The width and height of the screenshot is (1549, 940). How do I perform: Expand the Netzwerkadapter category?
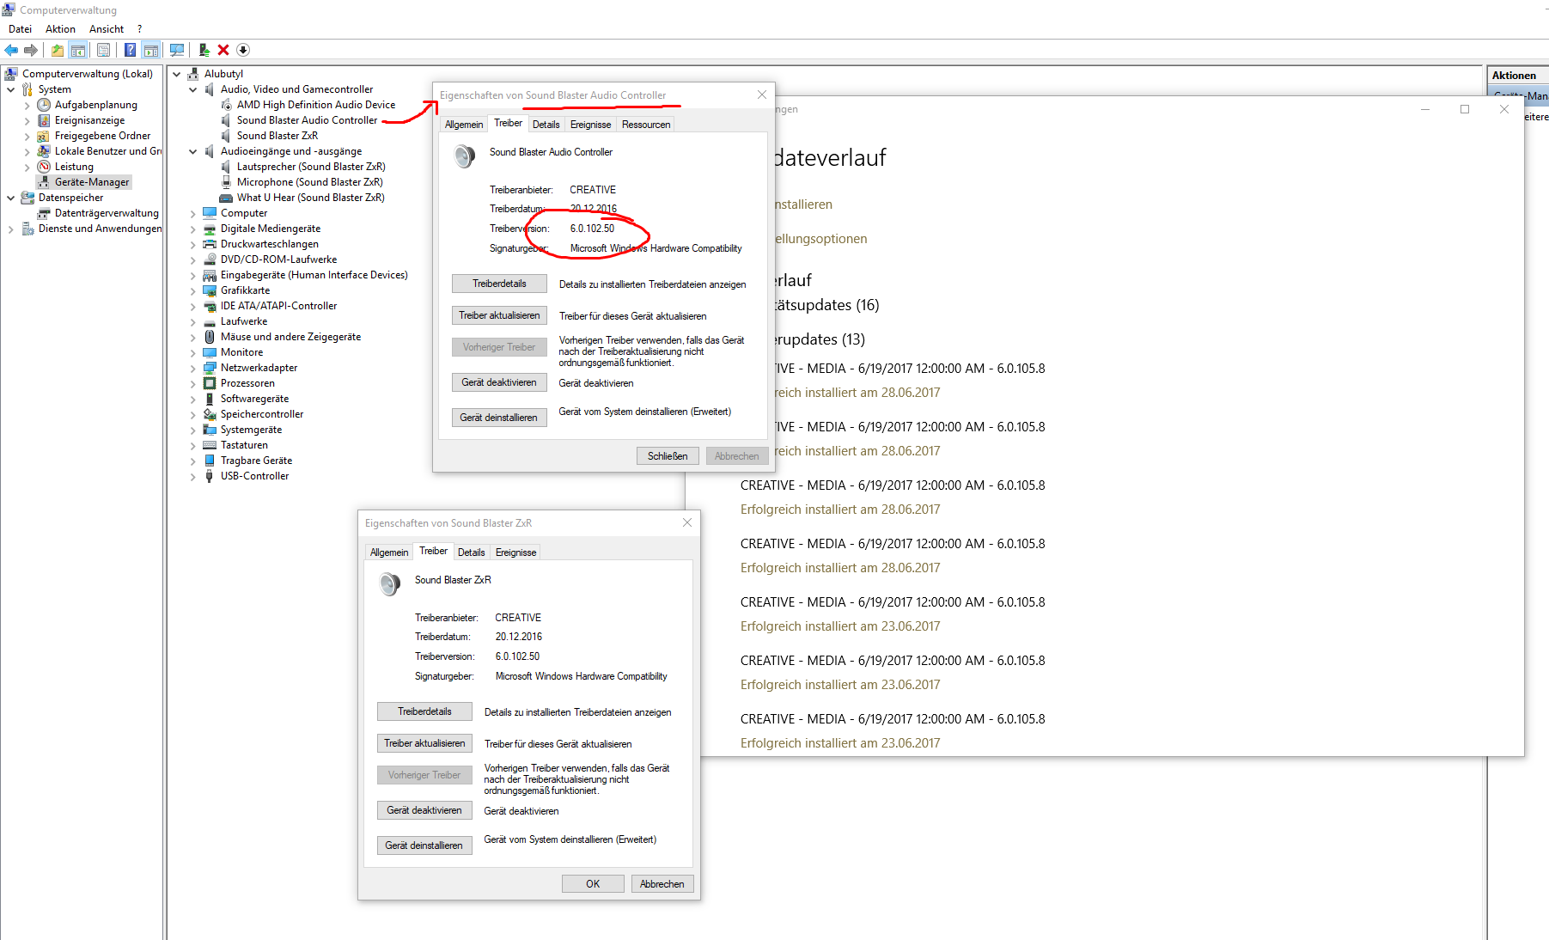193,368
